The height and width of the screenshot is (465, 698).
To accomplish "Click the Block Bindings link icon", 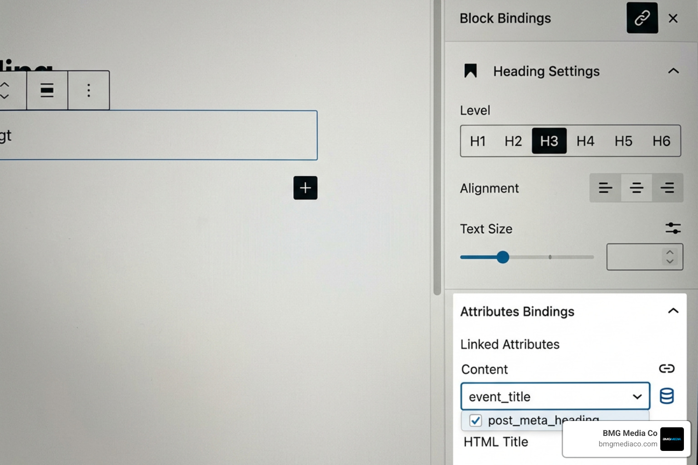I will [x=642, y=18].
